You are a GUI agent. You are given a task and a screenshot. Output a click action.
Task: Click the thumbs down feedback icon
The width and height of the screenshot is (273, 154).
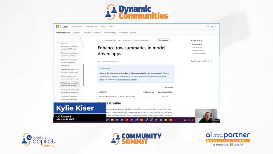point(211,61)
